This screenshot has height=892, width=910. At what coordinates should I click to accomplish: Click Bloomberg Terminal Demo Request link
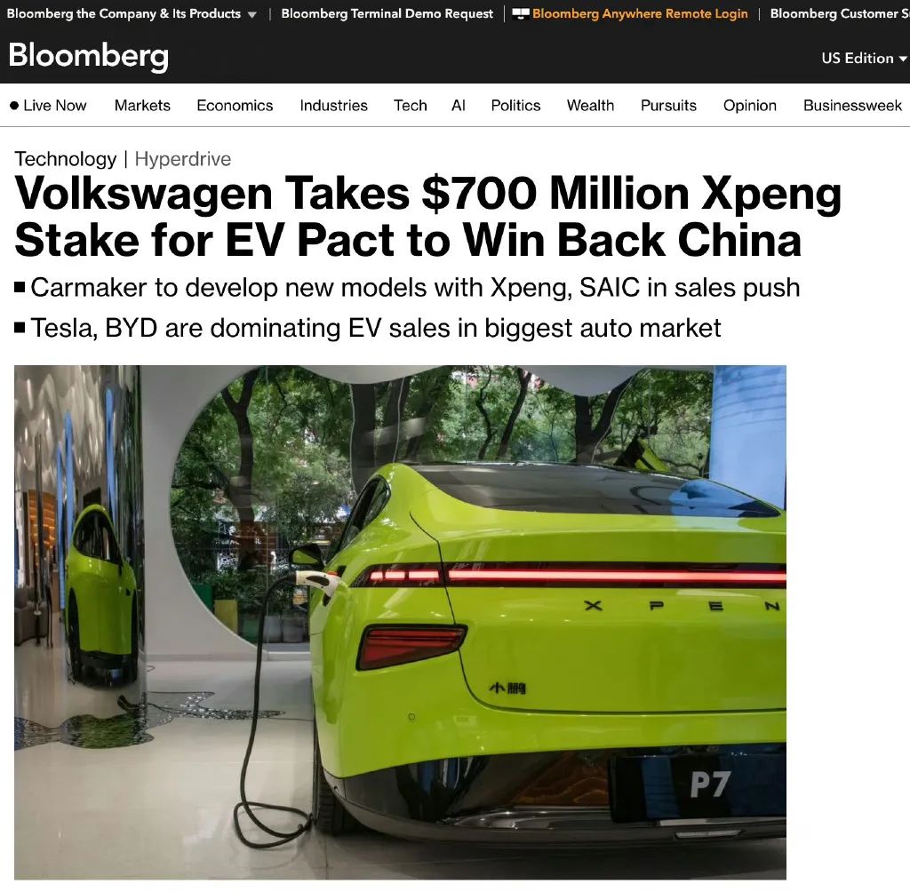click(387, 13)
